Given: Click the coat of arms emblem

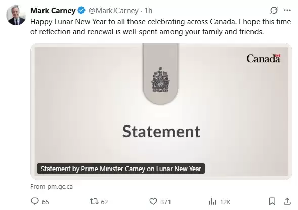Looking at the screenshot, I should (x=160, y=79).
